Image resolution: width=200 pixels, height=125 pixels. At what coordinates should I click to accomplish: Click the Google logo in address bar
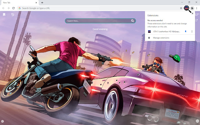click(20, 8)
